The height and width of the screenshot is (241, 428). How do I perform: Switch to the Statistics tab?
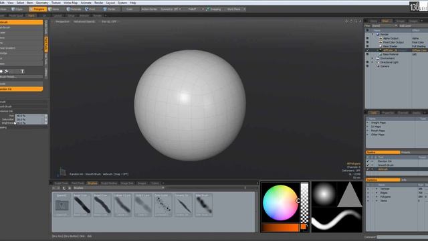pyautogui.click(x=383, y=180)
